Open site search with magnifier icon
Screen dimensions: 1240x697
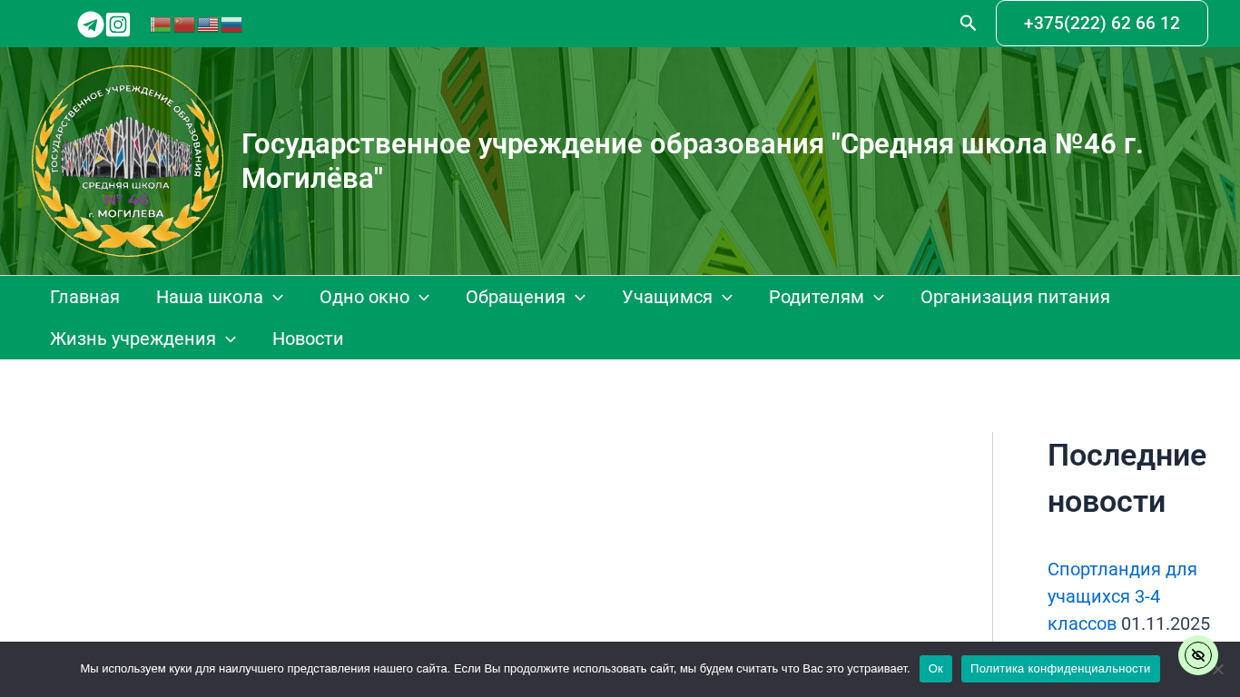coord(968,24)
